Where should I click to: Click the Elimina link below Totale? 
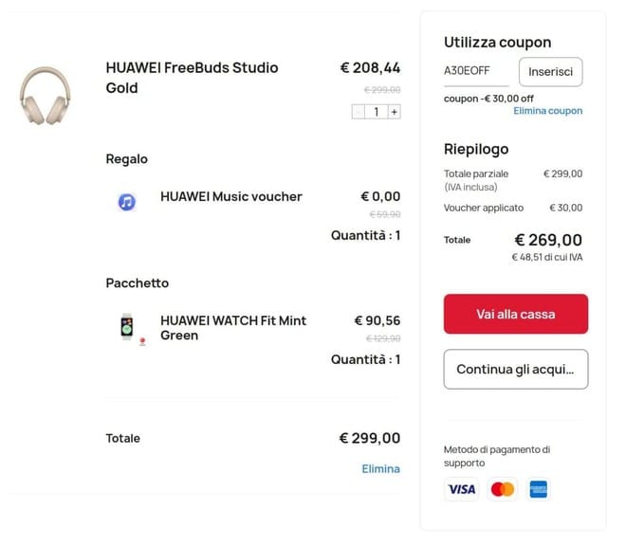pyautogui.click(x=380, y=469)
